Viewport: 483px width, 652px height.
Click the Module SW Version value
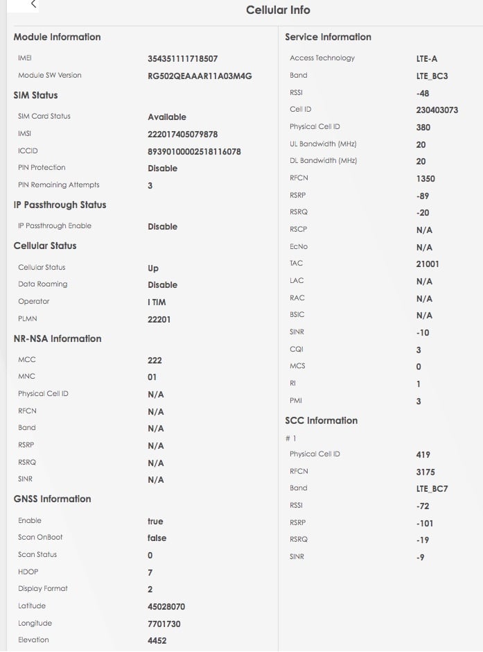[x=200, y=76]
